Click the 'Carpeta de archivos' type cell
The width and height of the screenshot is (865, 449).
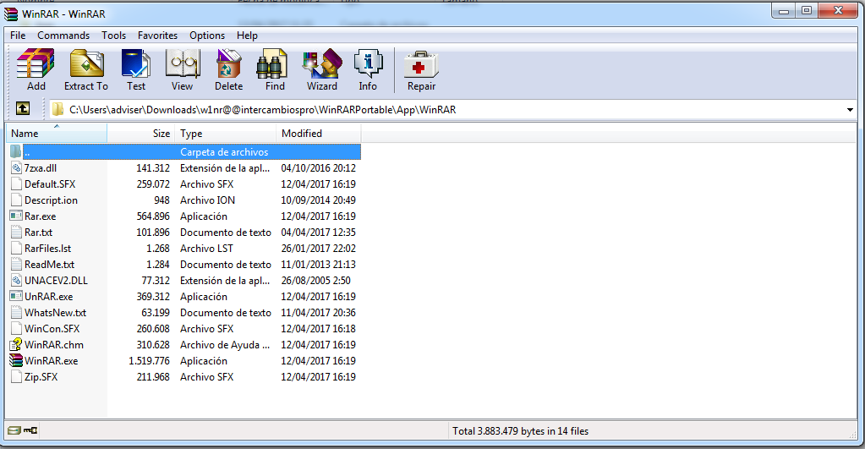click(x=224, y=151)
